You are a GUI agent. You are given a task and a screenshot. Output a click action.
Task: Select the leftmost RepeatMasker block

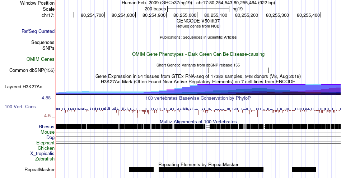[141, 169]
